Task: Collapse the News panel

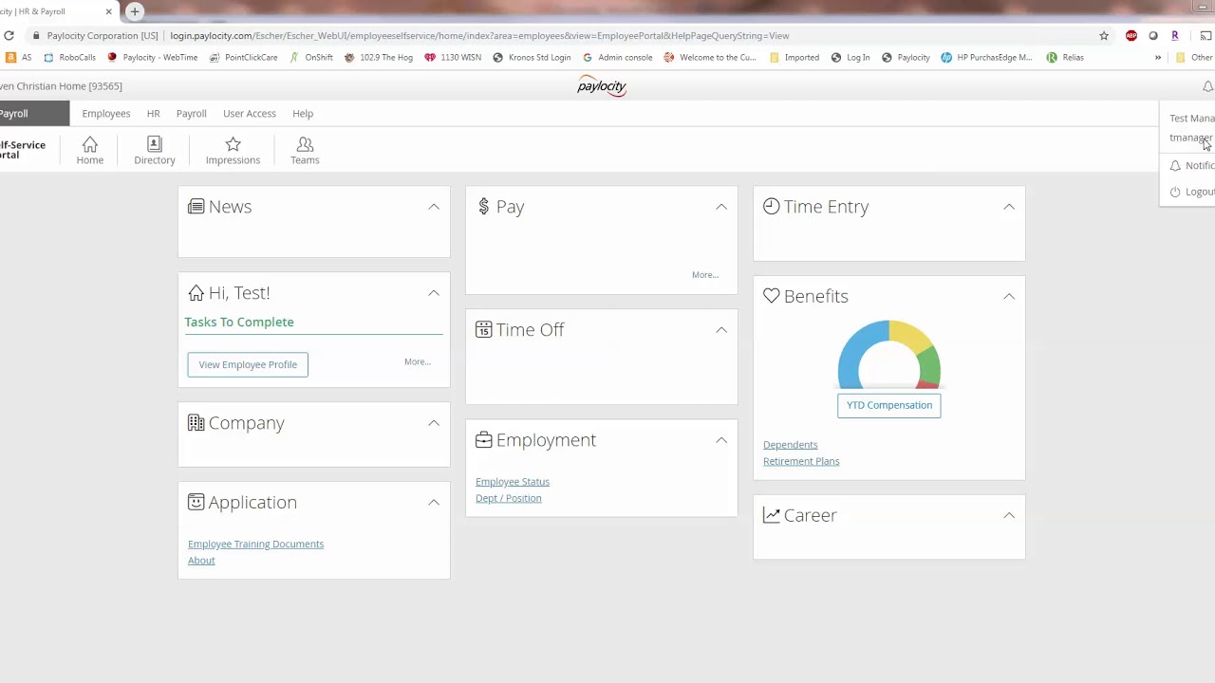Action: (x=434, y=207)
